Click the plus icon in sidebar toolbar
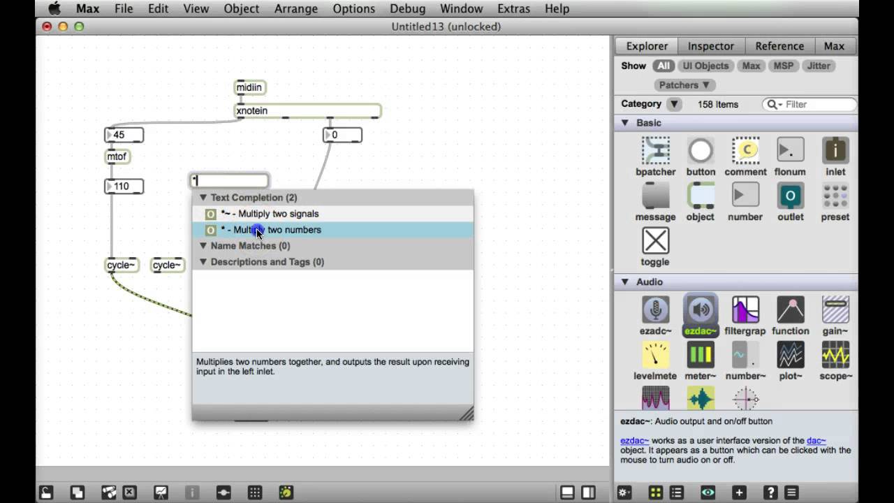 tap(740, 493)
